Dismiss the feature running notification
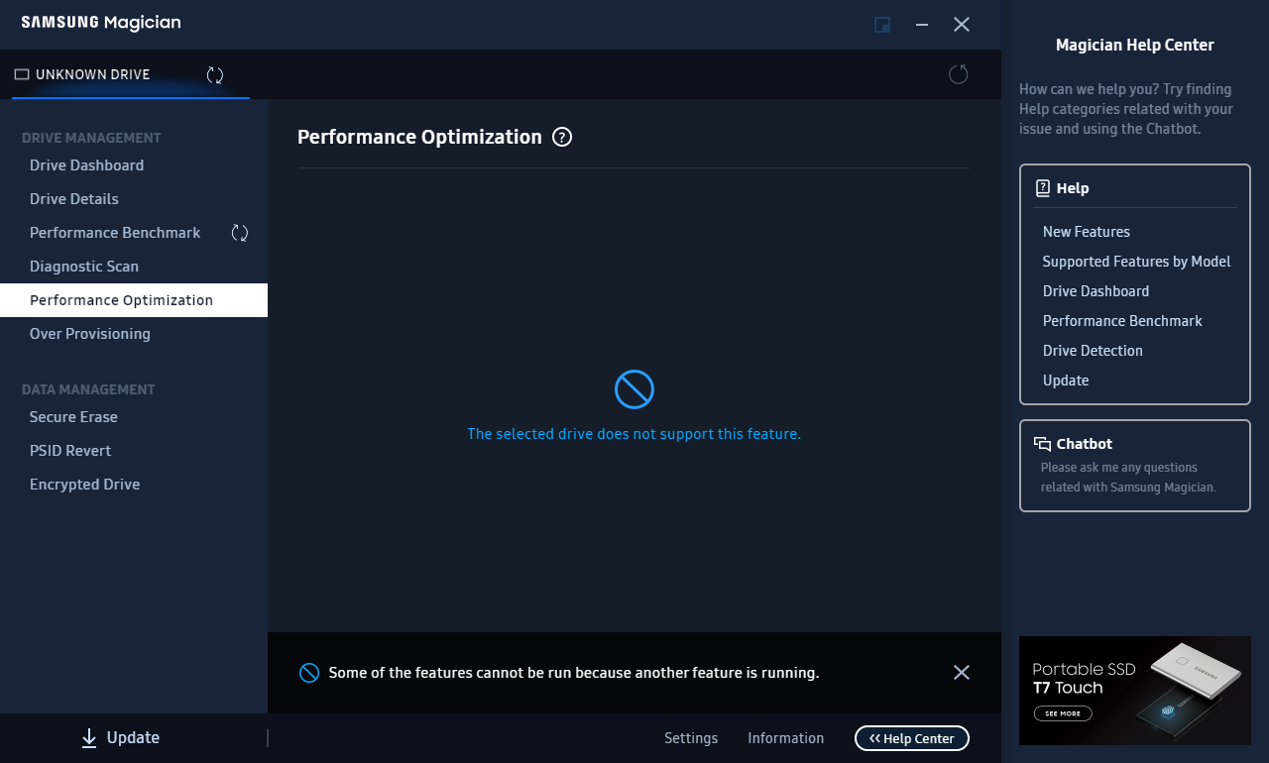Screen dimensions: 1269x763 point(961,673)
